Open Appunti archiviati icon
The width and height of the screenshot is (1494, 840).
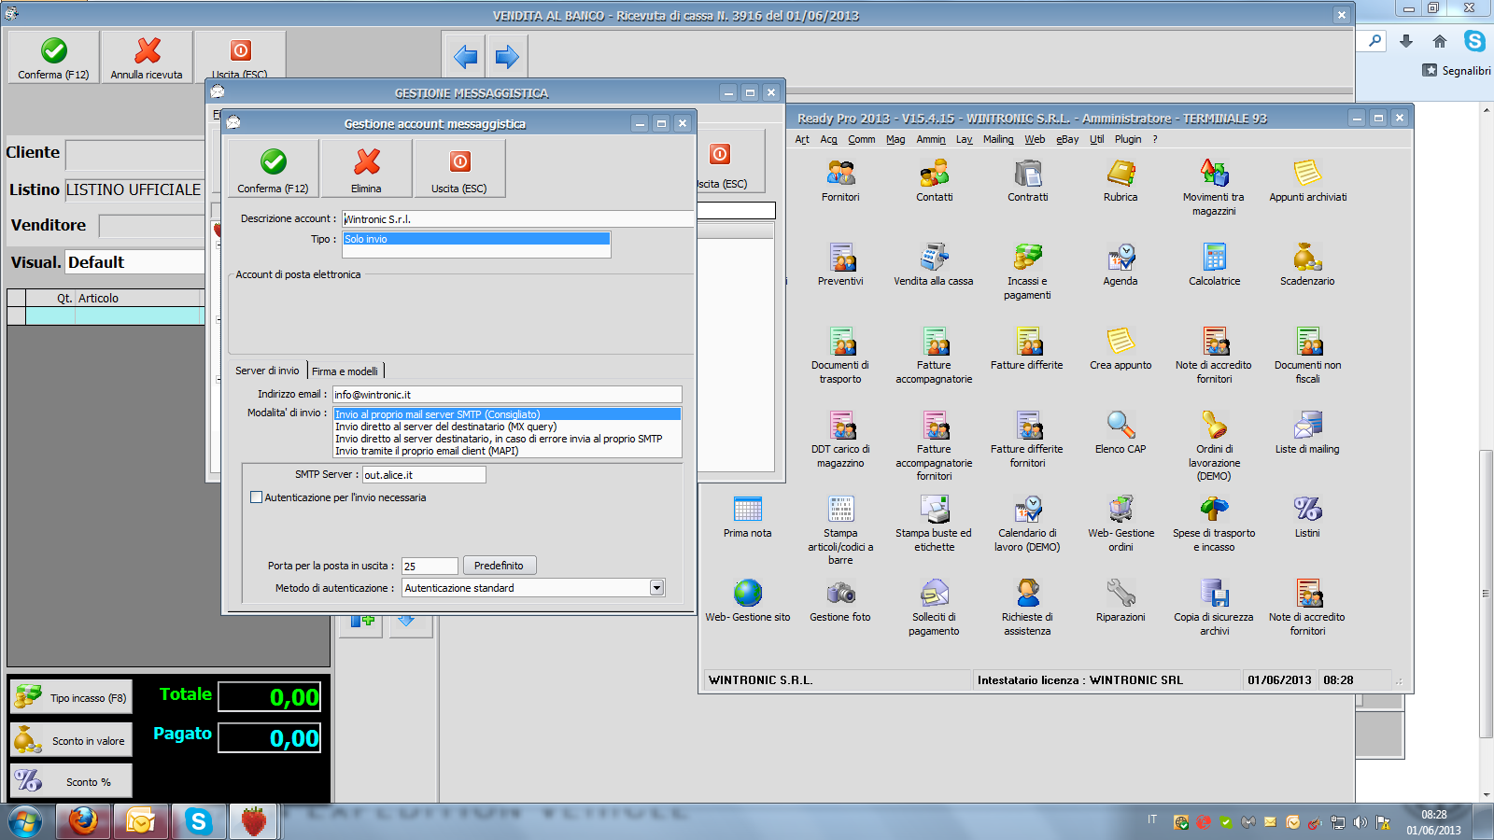coord(1307,181)
